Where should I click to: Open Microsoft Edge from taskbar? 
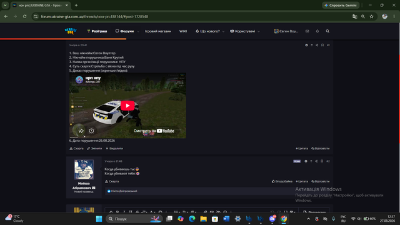tap(192, 219)
